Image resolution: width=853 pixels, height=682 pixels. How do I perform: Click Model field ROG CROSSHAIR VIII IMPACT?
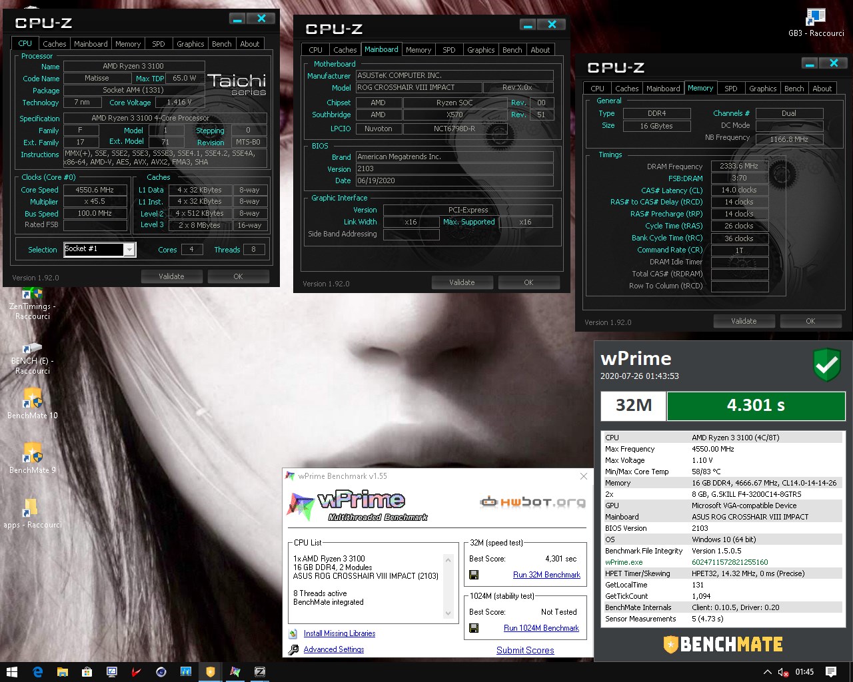coord(419,87)
